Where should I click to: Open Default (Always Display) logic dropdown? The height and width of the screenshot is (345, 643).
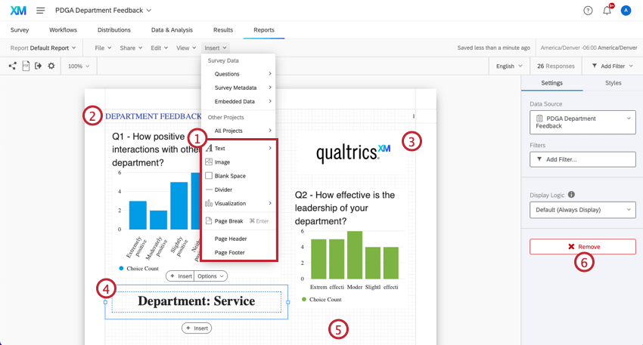tap(582, 210)
